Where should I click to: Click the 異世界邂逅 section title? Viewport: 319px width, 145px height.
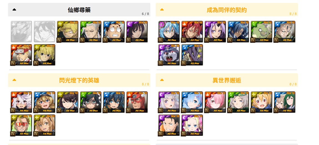pyautogui.click(x=227, y=80)
